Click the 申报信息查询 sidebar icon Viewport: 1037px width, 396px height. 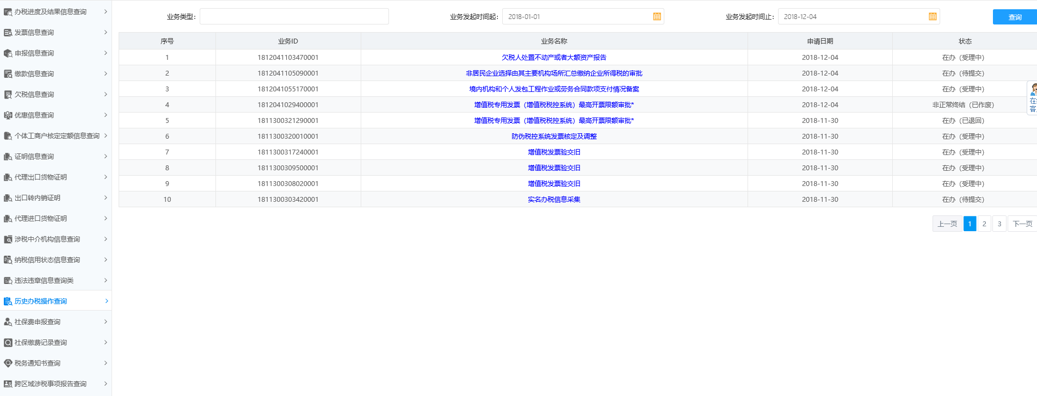click(8, 53)
